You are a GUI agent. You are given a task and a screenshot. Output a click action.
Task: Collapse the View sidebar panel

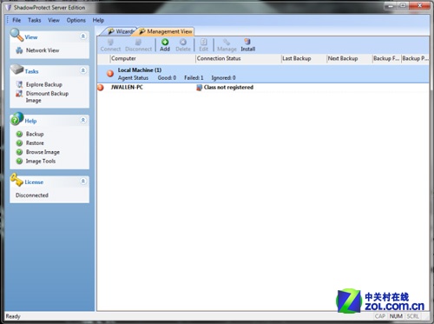click(x=83, y=36)
